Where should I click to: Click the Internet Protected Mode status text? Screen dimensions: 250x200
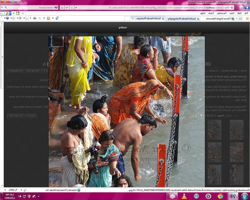pyautogui.click(x=61, y=190)
